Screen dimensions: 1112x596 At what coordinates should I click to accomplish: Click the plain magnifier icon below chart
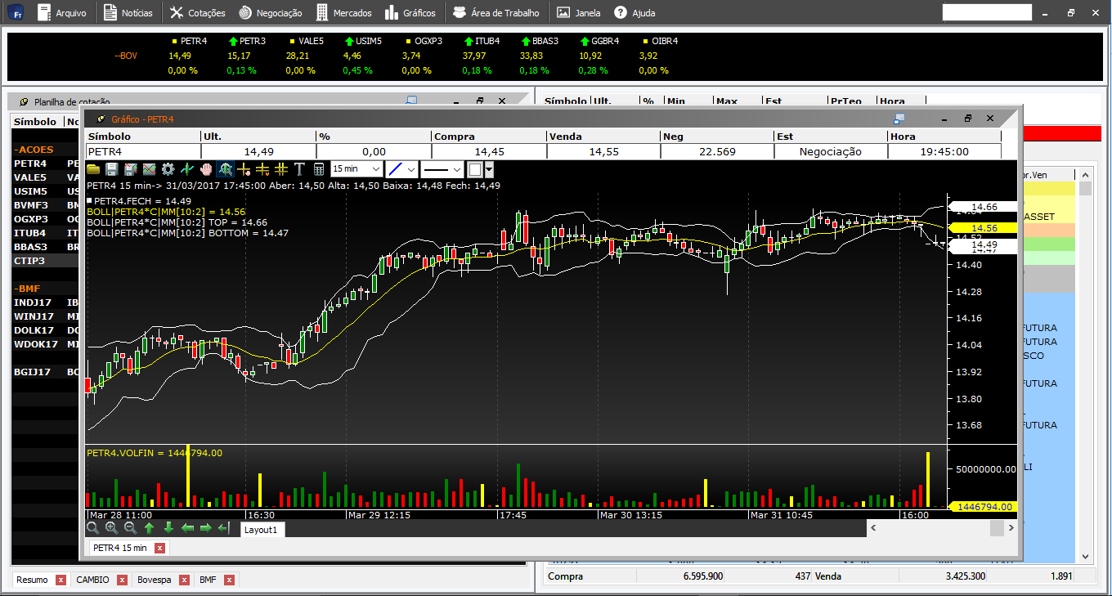[93, 528]
